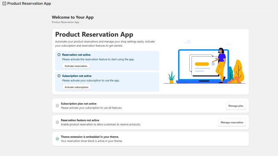Screen dimensions: 278x156
Task: Click the 'Product Reservation App' title in the top bar
Action: [x=29, y=3]
